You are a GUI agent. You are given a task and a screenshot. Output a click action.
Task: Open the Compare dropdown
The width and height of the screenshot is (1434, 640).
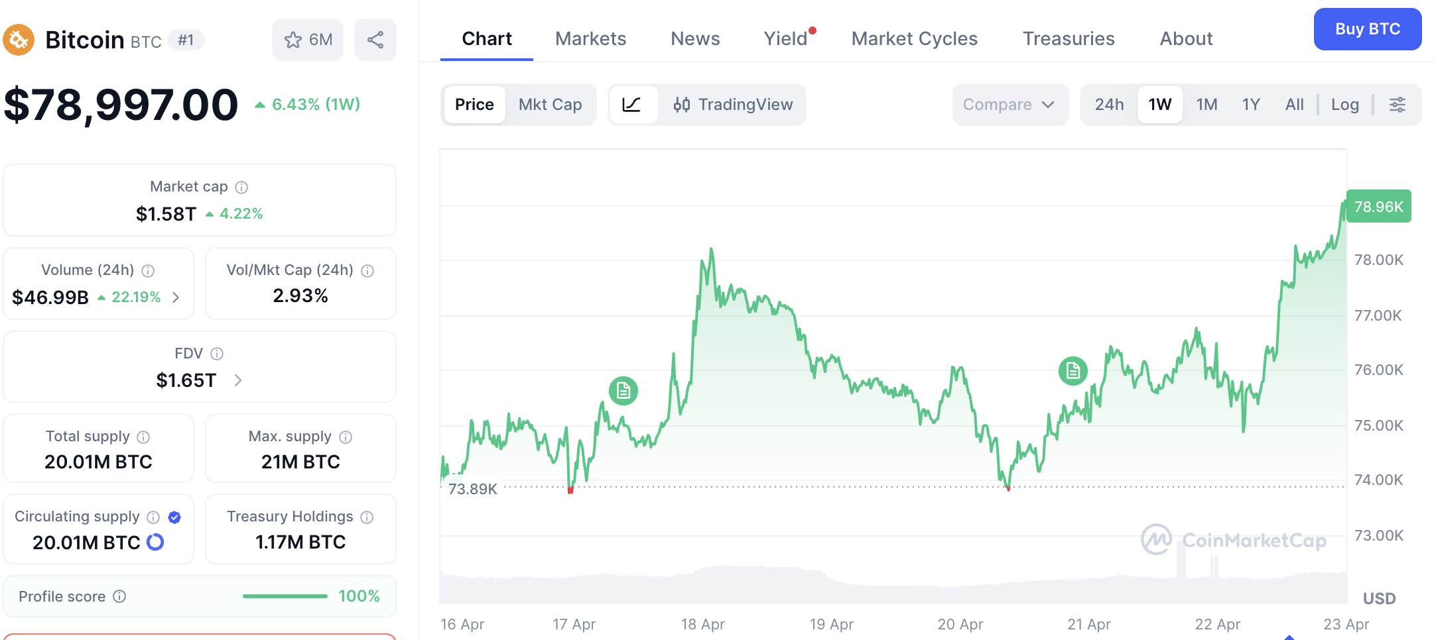pyautogui.click(x=1010, y=105)
